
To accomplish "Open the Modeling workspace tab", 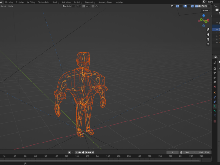I will point(9,2).
